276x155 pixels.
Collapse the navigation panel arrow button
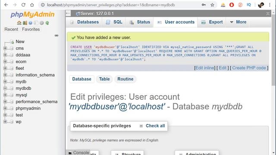coord(68,13)
